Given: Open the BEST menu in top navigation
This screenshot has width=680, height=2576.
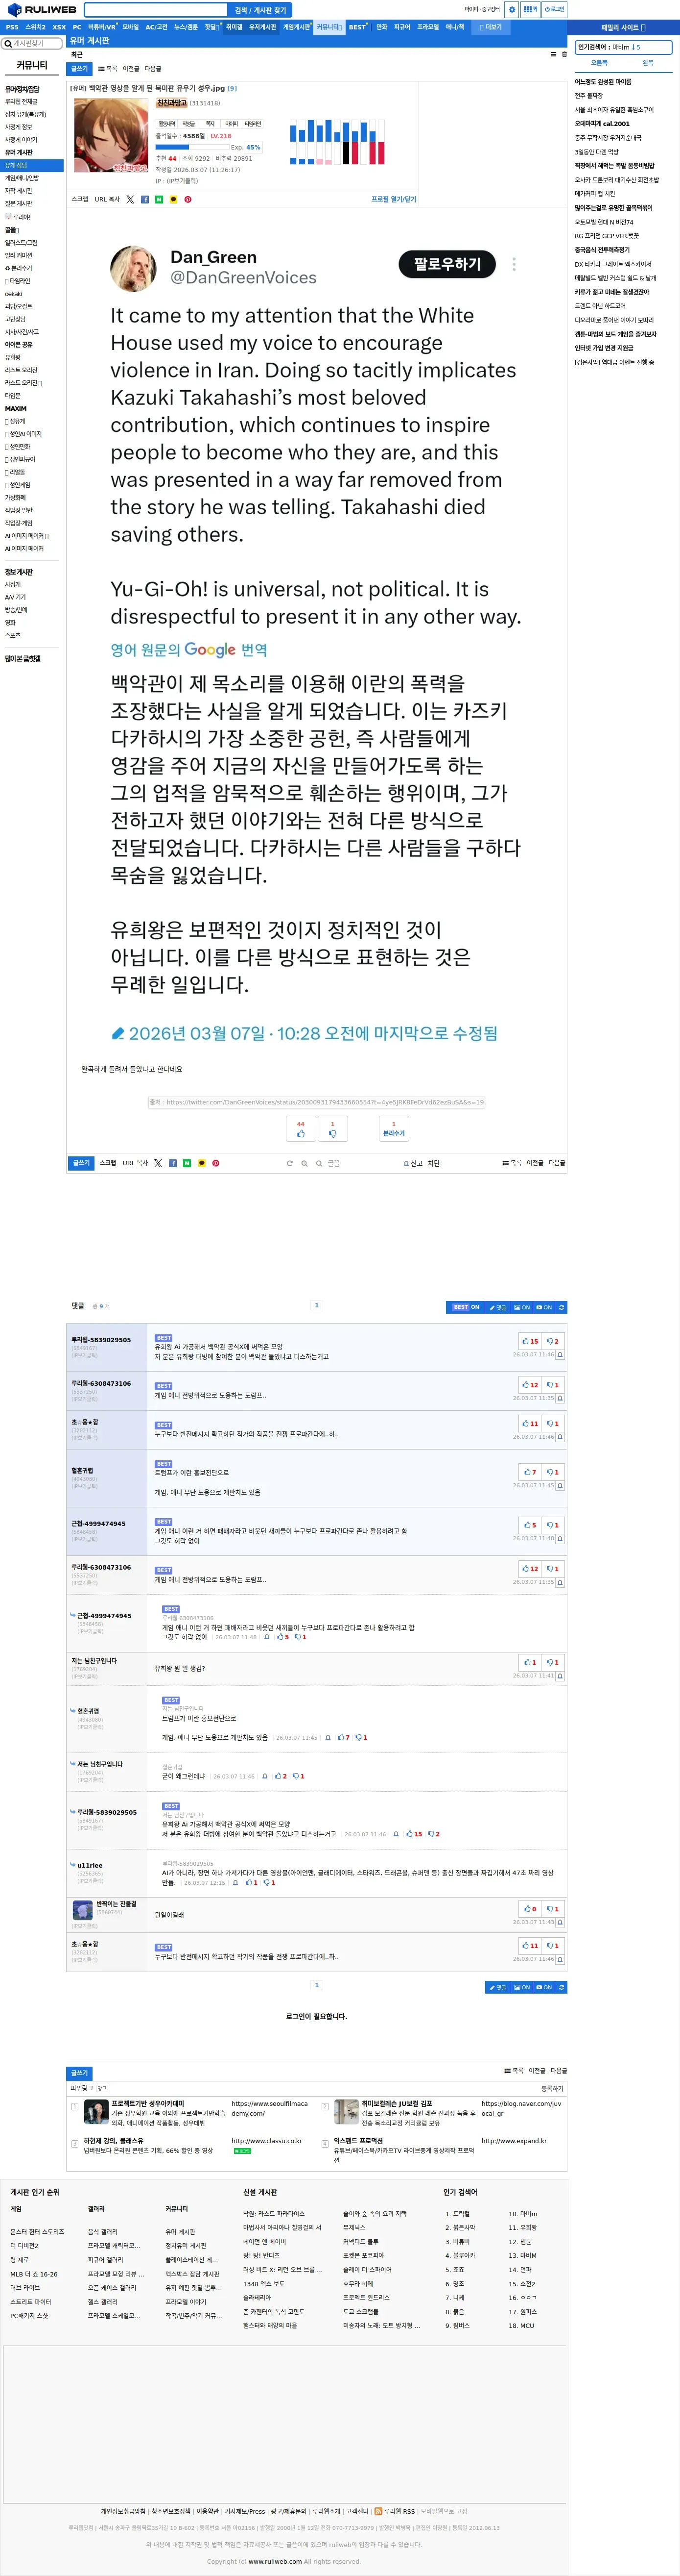Looking at the screenshot, I should pos(357,27).
